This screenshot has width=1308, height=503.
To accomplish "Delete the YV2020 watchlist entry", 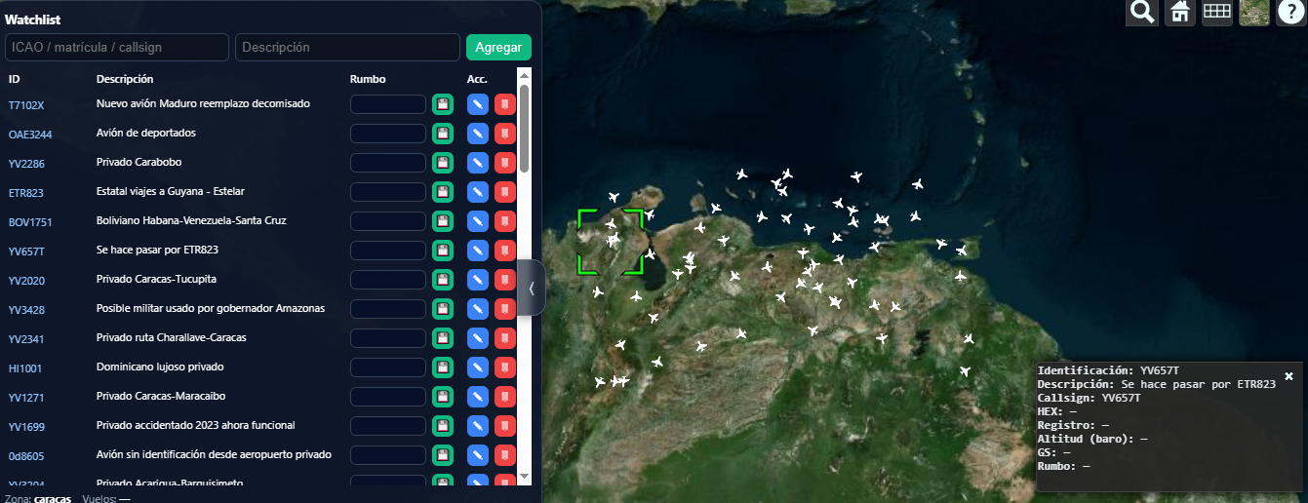I will 505,280.
